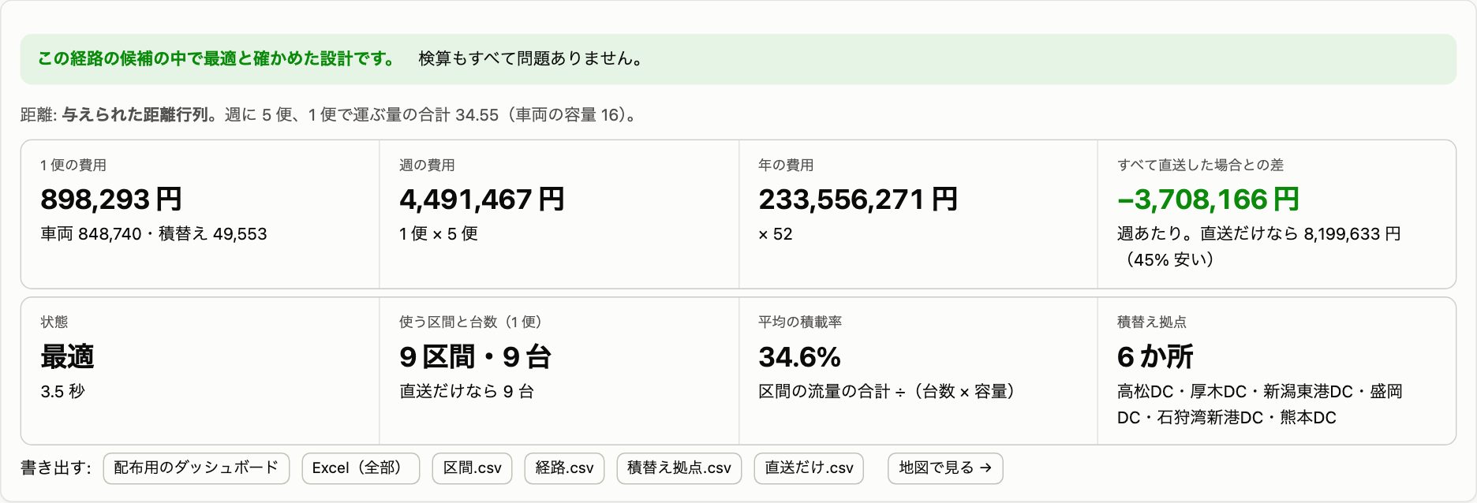Screen dimensions: 1477x503
Task: Click the 高松DC・厚木DC hub list
Action: click(x=1259, y=404)
